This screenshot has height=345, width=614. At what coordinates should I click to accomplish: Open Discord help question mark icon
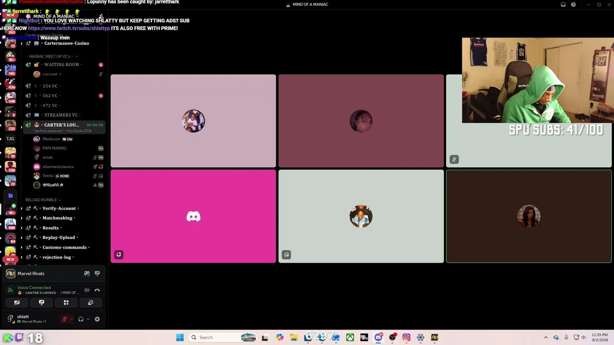573,5
